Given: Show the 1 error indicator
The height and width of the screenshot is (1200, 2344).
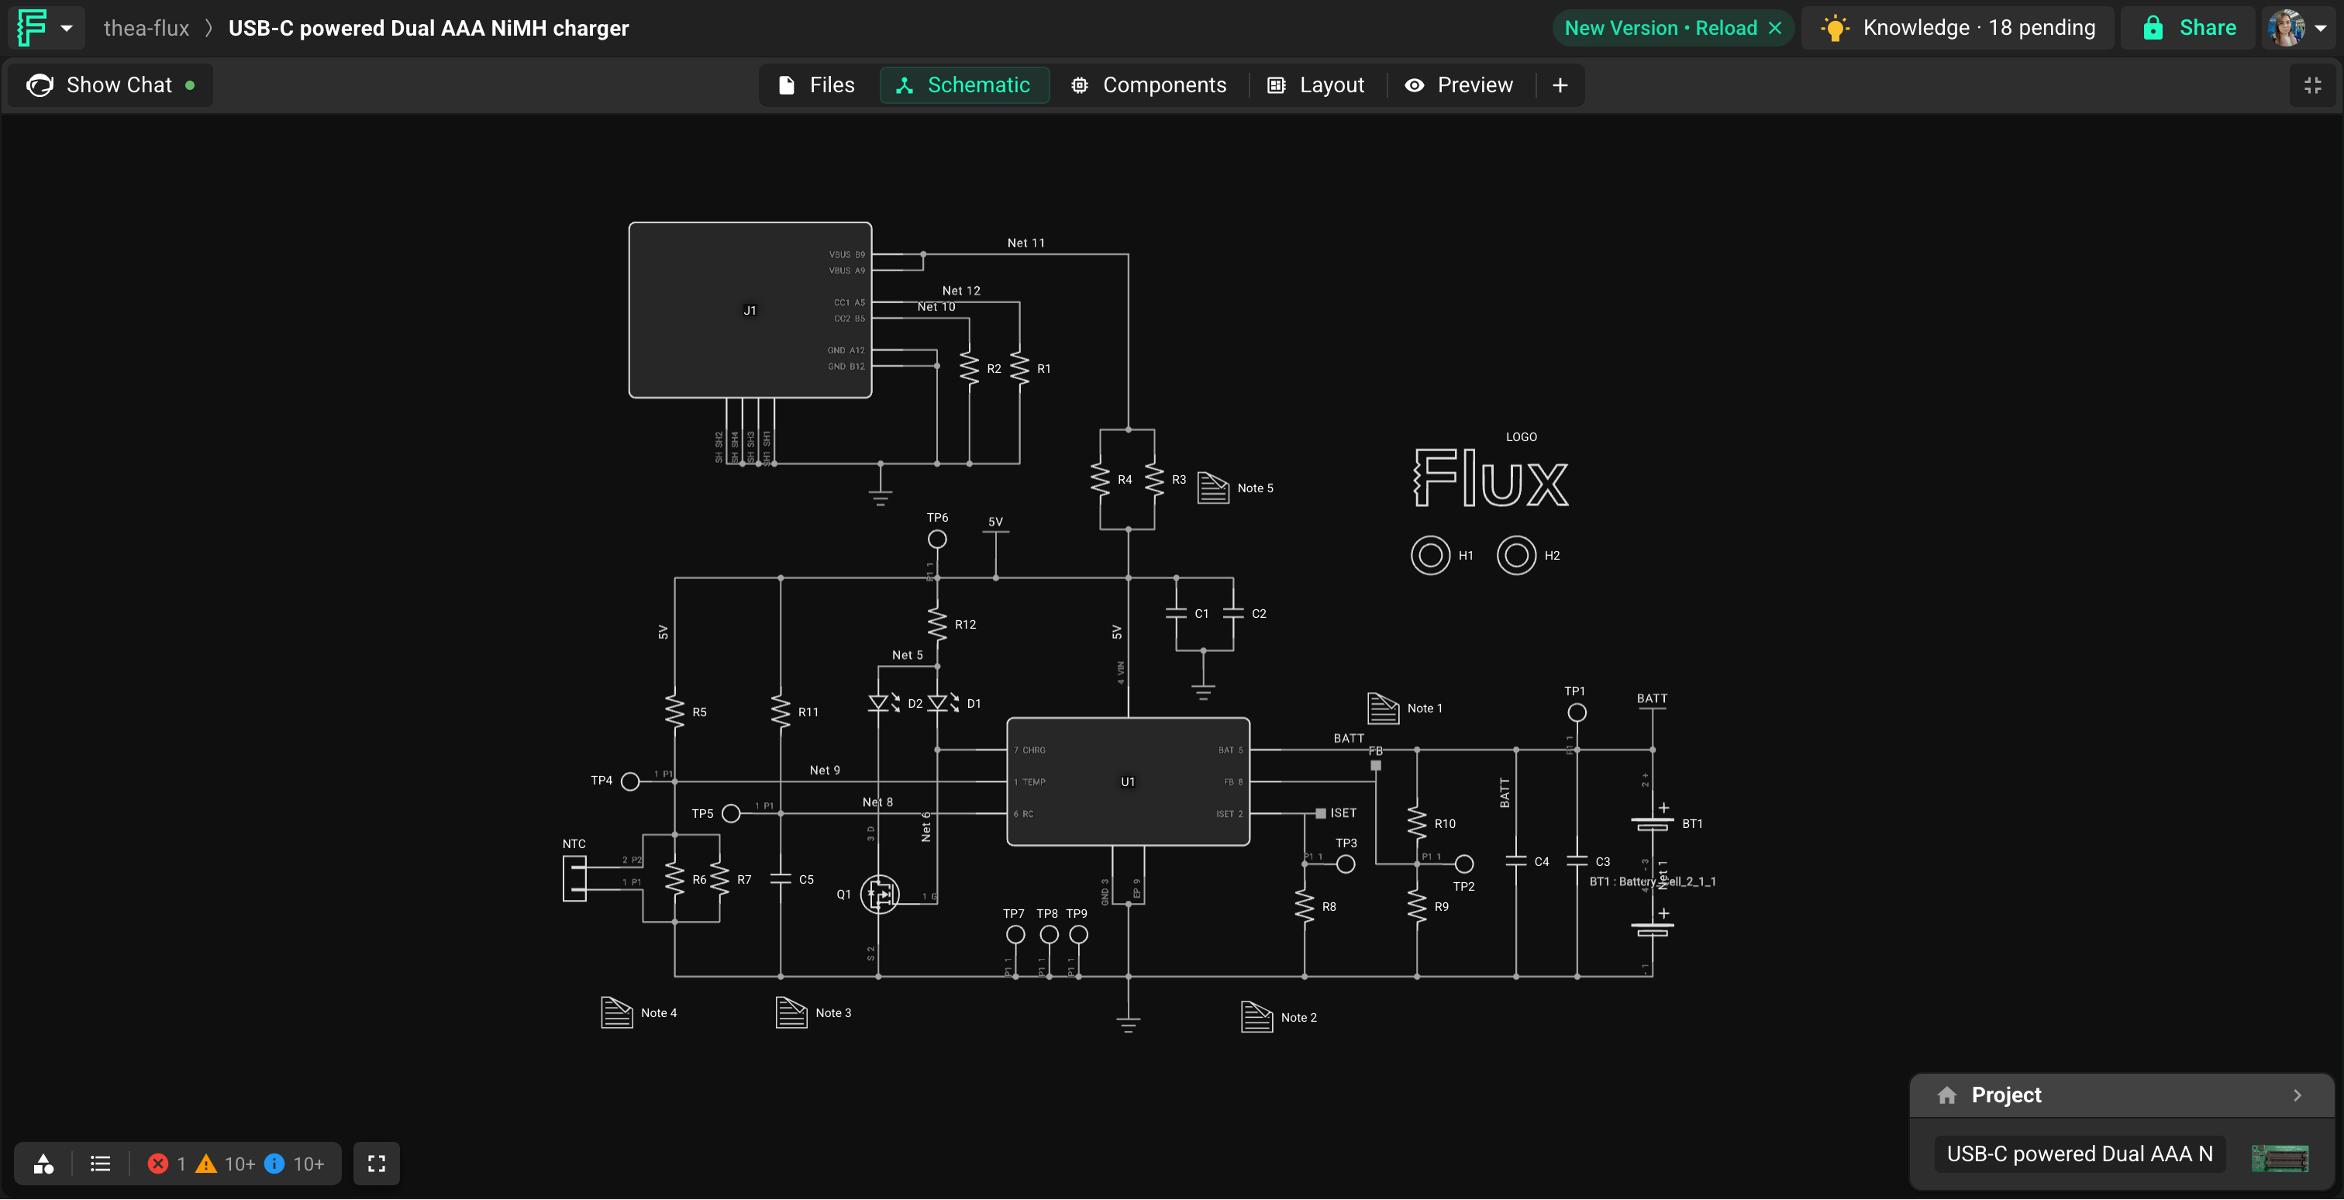Looking at the screenshot, I should click(167, 1164).
